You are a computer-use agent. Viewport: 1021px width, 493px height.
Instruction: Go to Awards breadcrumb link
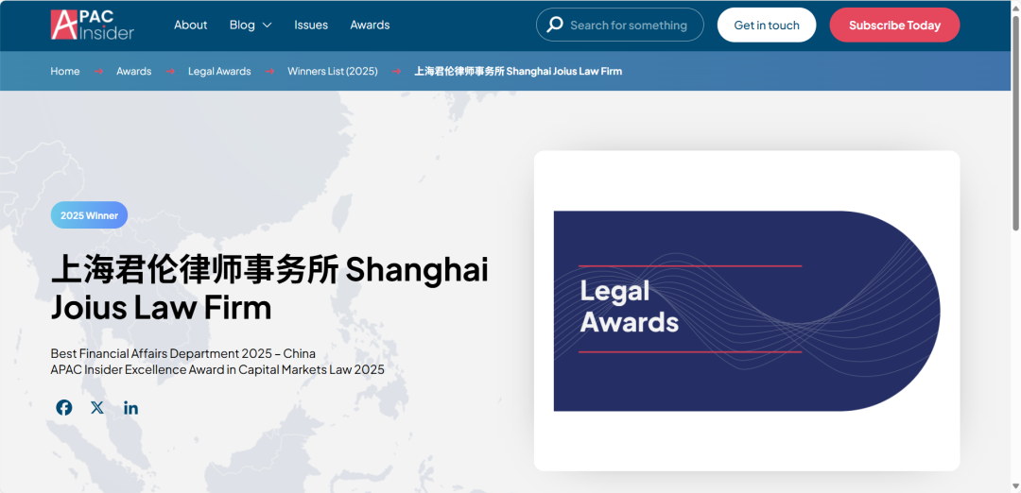[x=134, y=71]
